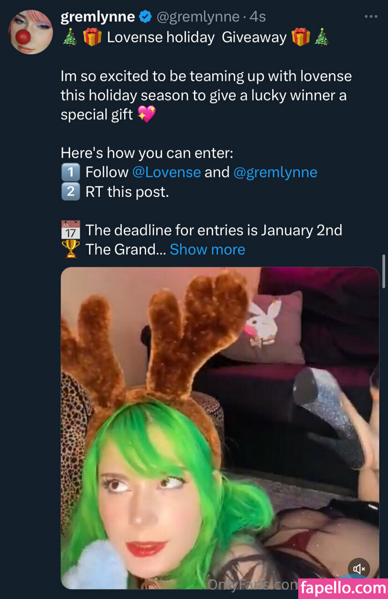Screen dimensions: 388x599
Task: Click the page scrollbar thumb
Action: (x=384, y=271)
